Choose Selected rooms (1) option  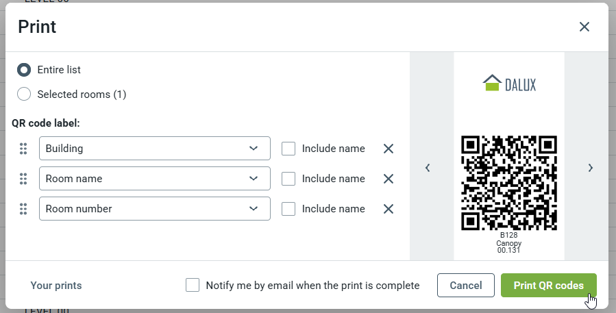click(x=24, y=95)
